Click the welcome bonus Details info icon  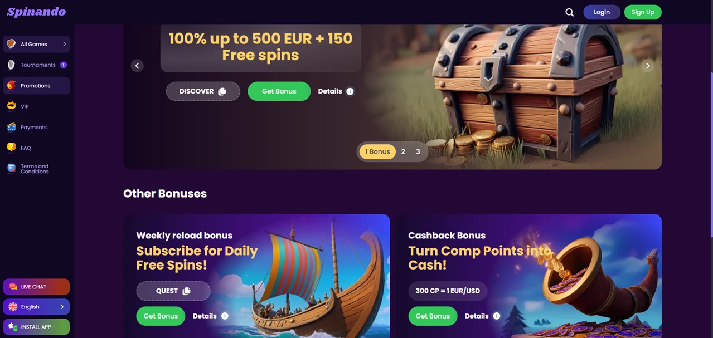pyautogui.click(x=350, y=91)
